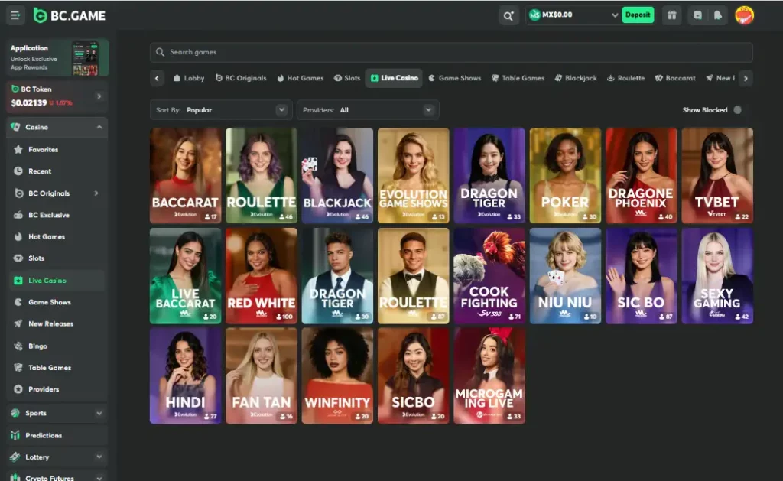Click the BC.GAME logo

[70, 15]
